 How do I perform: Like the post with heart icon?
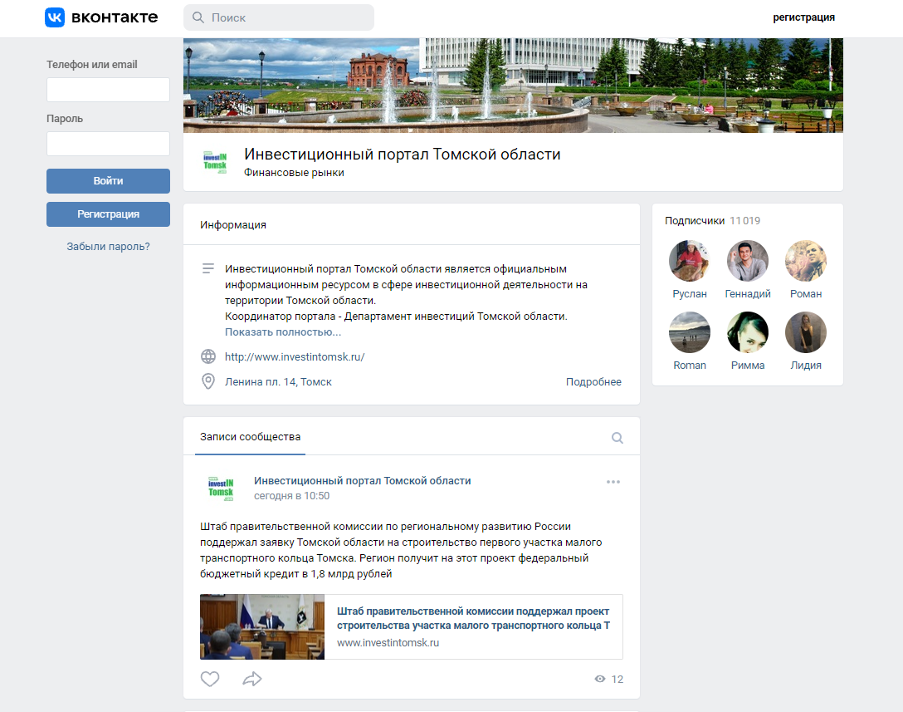[x=210, y=679]
